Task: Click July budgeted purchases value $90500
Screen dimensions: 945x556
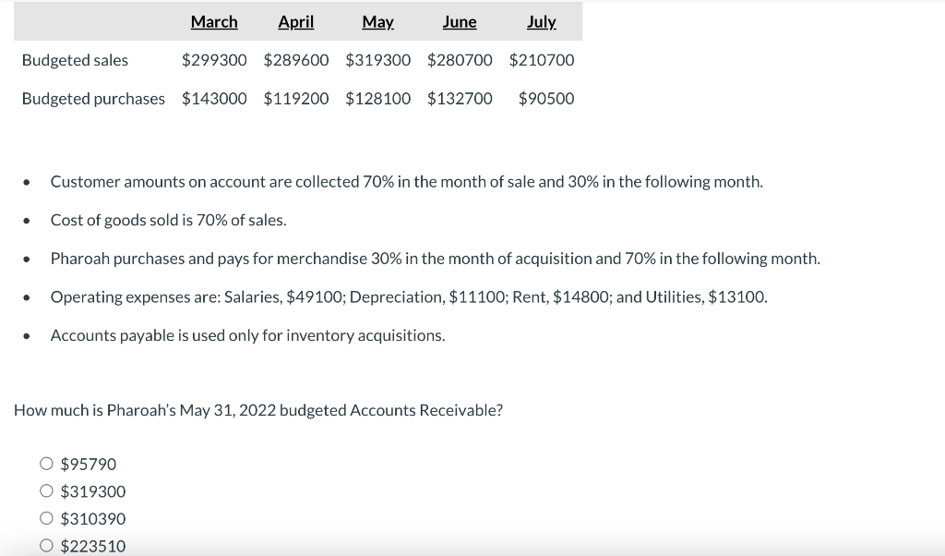Action: [546, 98]
